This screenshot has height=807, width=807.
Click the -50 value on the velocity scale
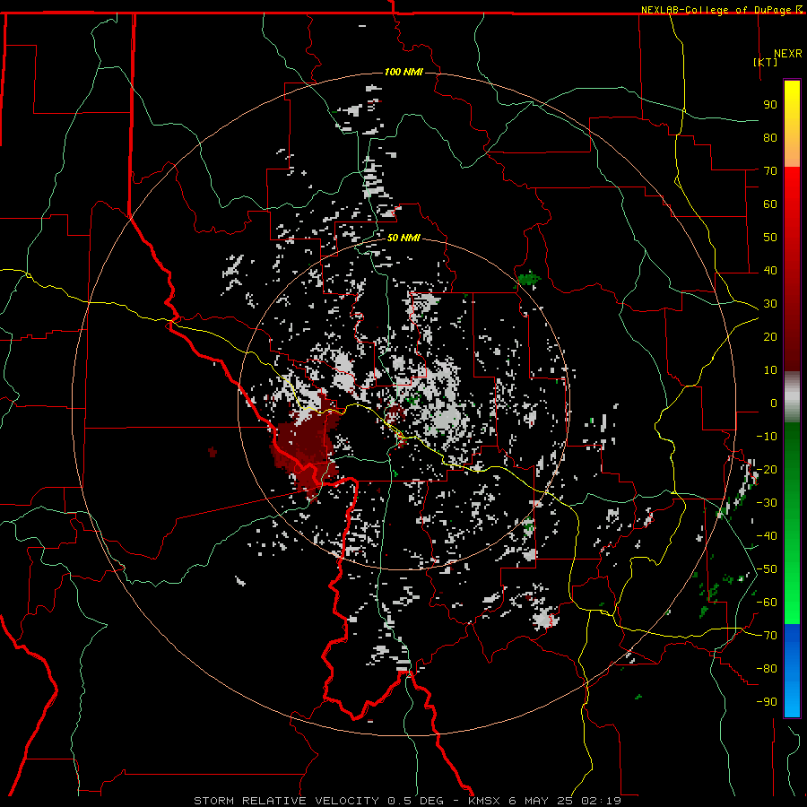coord(767,569)
